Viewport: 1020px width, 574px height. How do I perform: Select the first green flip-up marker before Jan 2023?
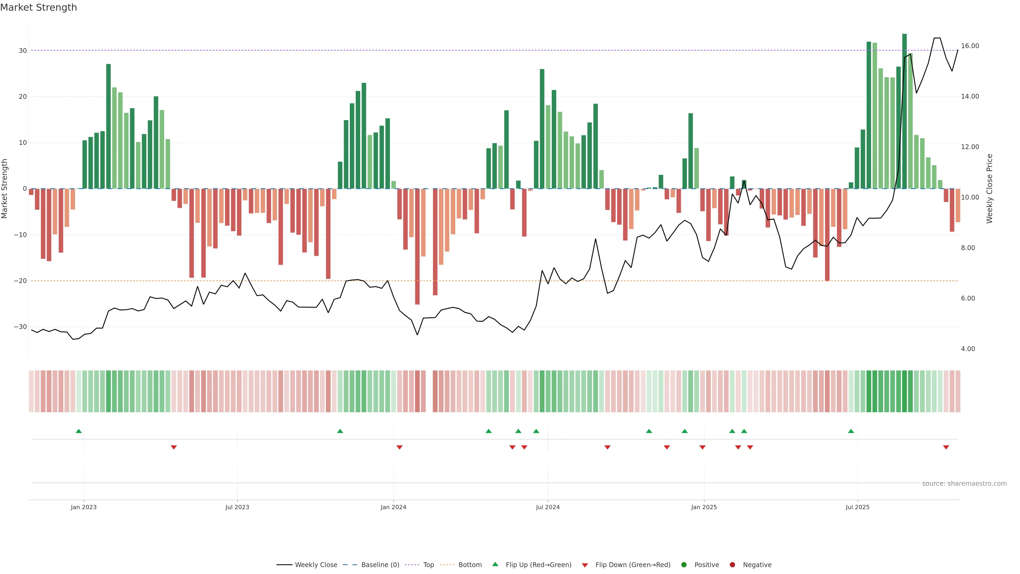click(79, 431)
